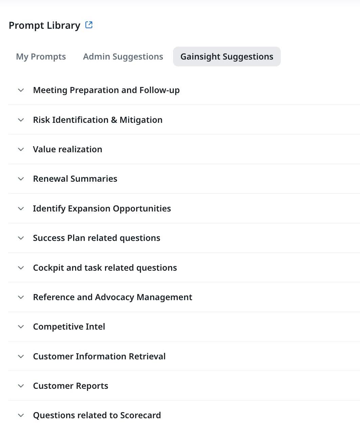The width and height of the screenshot is (360, 447).
Task: Open Prompt Library external link icon
Action: coord(89,25)
